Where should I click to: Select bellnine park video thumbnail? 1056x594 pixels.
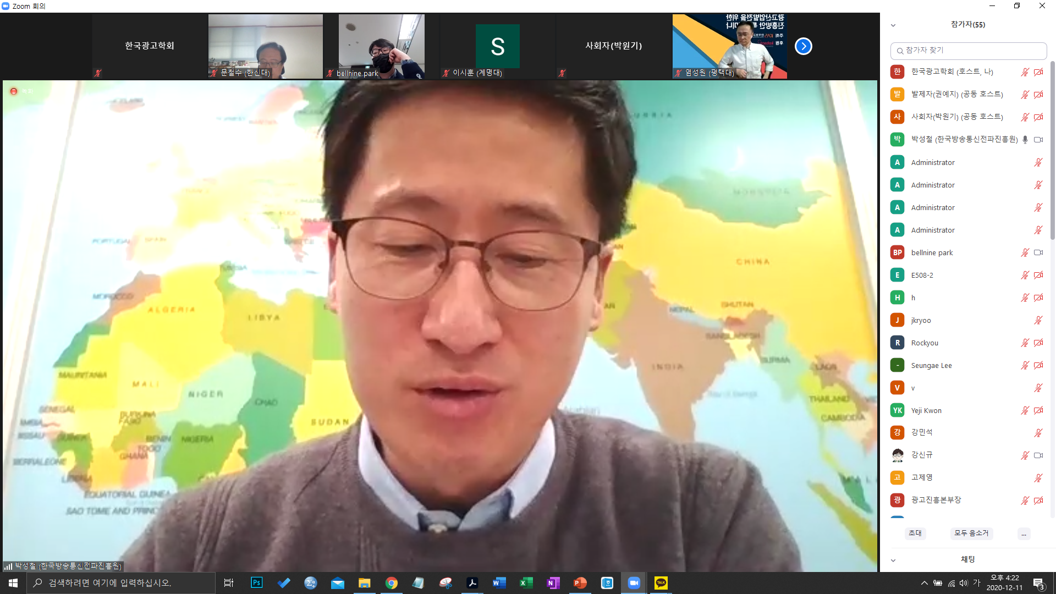[382, 46]
